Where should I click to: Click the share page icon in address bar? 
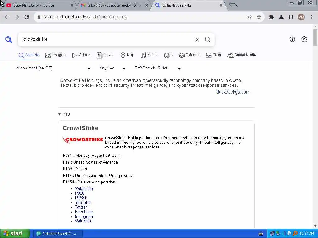(x=249, y=17)
